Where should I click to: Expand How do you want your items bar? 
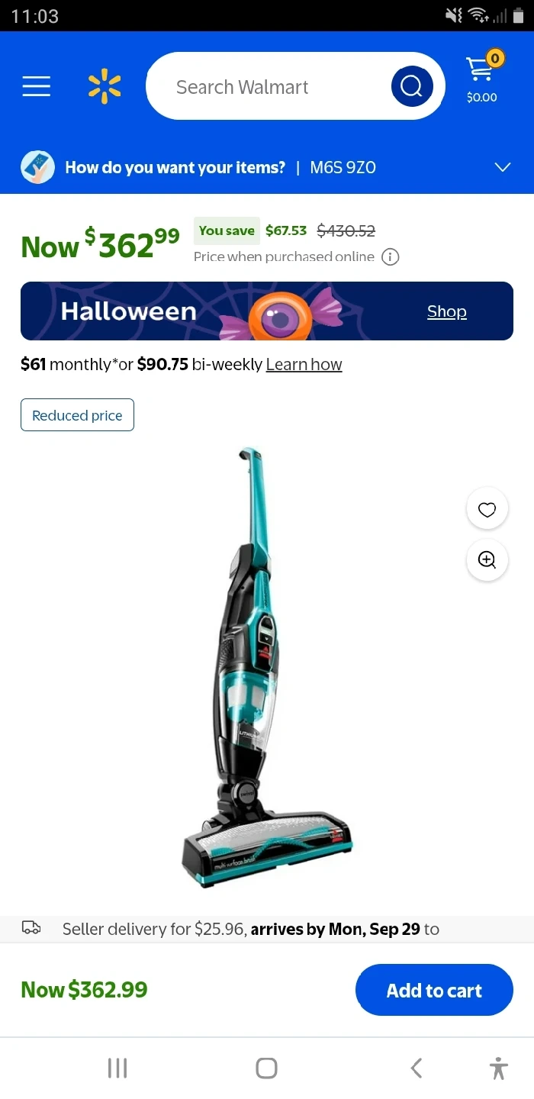267,167
